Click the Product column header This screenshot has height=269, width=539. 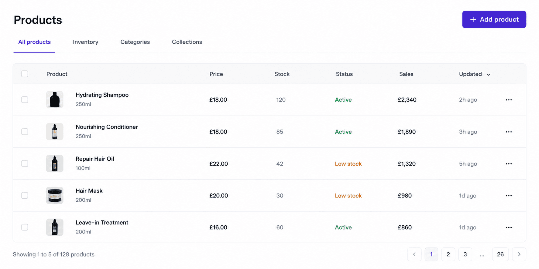pos(57,74)
